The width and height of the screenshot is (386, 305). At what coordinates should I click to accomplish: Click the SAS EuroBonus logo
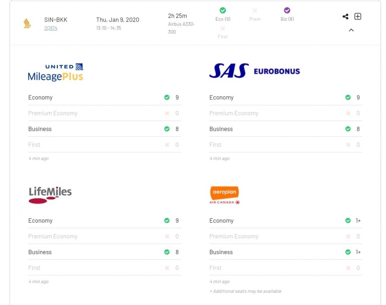pos(255,71)
